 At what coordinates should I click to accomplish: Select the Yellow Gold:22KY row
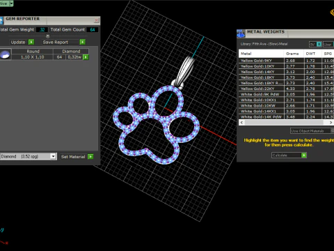pos(287,89)
